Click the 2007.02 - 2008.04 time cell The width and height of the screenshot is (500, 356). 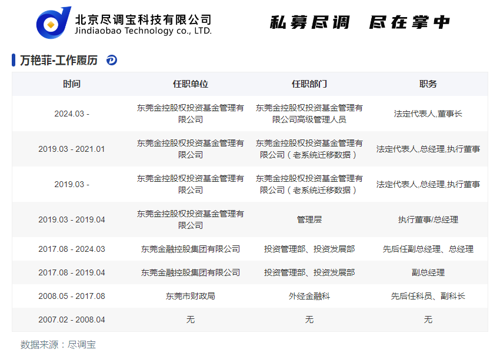[x=72, y=320]
